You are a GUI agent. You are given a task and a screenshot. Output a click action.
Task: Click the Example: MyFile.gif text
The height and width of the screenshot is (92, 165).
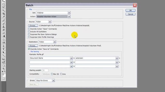(37, 54)
